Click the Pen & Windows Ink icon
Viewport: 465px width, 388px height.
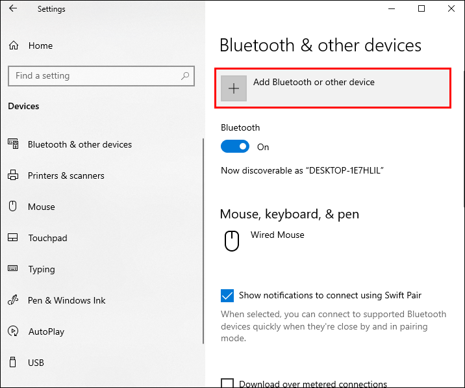click(x=13, y=300)
